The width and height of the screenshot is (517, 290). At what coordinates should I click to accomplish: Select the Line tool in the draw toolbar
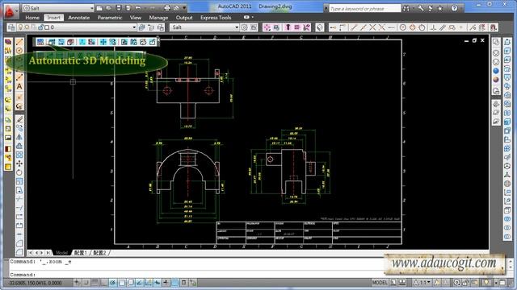[x=19, y=42]
